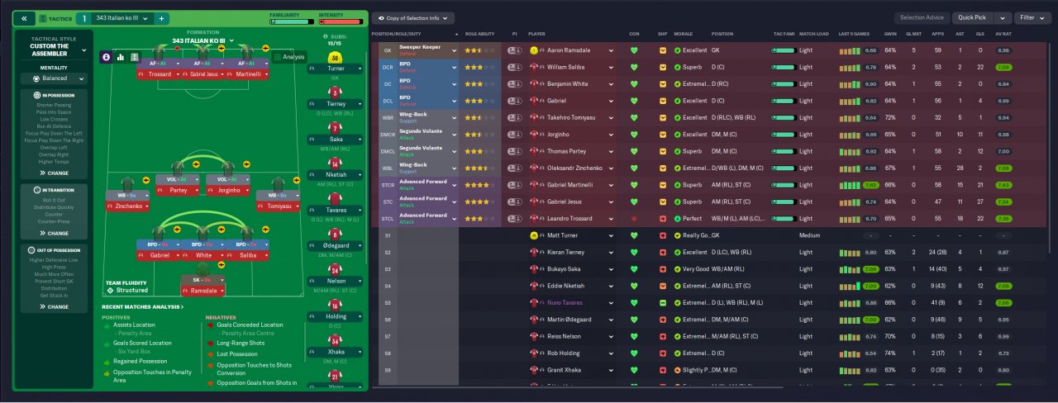The width and height of the screenshot is (1058, 403).
Task: Click William Saliba's green condition heart icon
Action: (x=634, y=68)
